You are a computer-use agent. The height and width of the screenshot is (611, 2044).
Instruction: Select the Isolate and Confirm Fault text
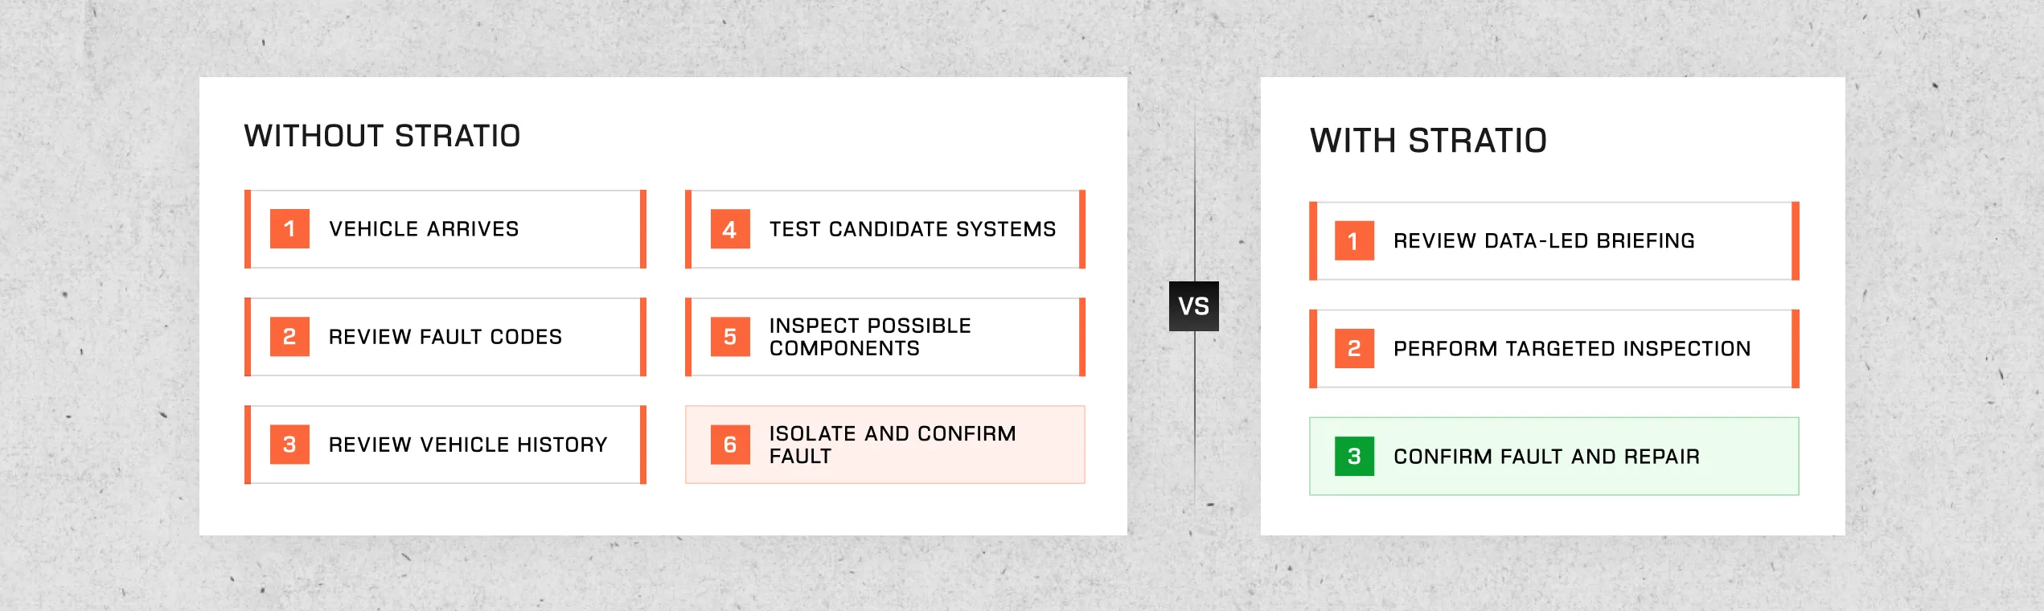point(893,445)
